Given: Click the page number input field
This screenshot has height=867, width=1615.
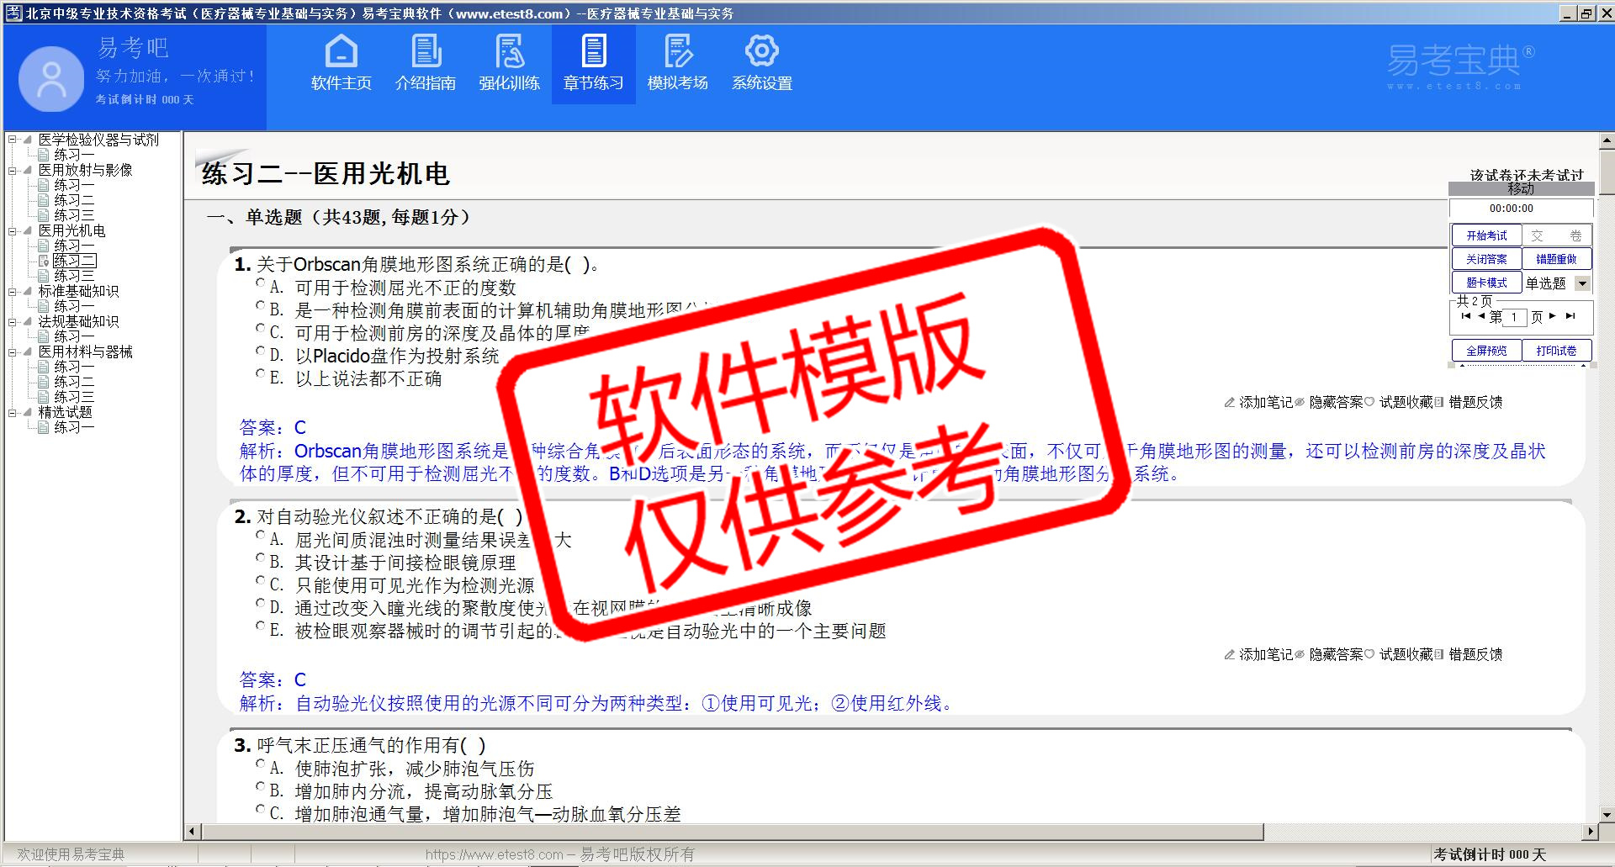Looking at the screenshot, I should pos(1514,317).
